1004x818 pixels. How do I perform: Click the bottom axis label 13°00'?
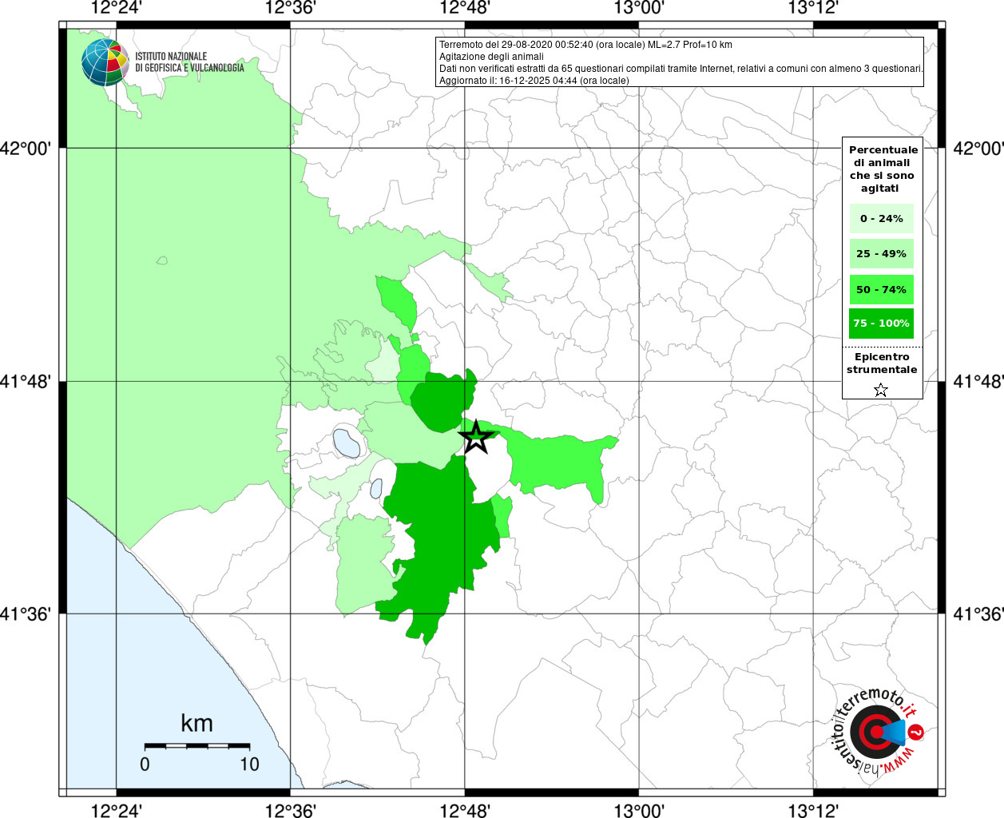click(x=639, y=810)
